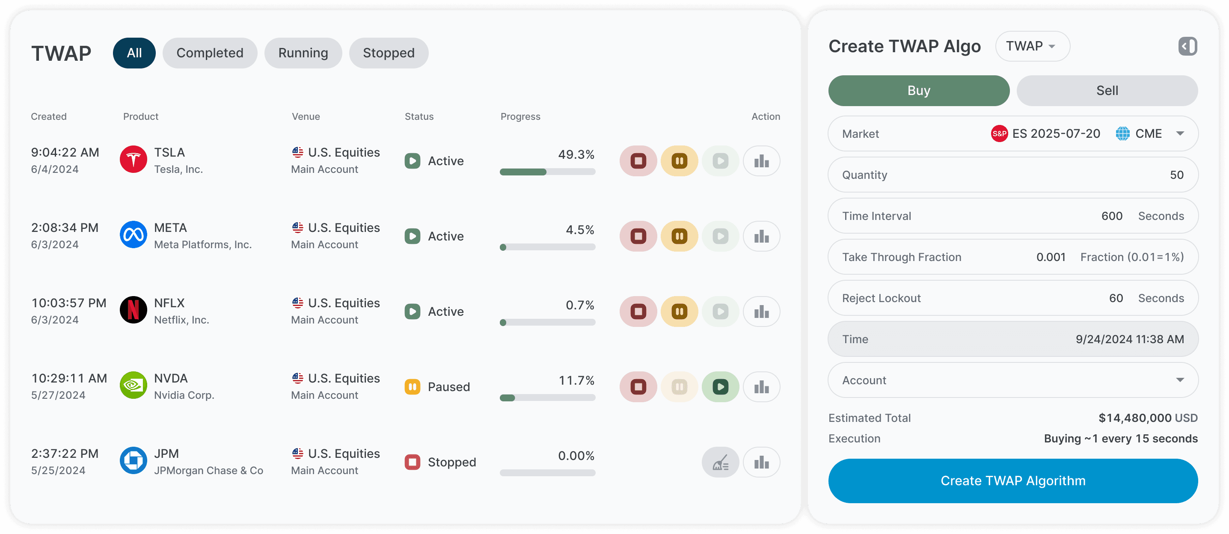Screen dimensions: 1229x534
Task: Edit the Quantity input field
Action: coord(1012,175)
